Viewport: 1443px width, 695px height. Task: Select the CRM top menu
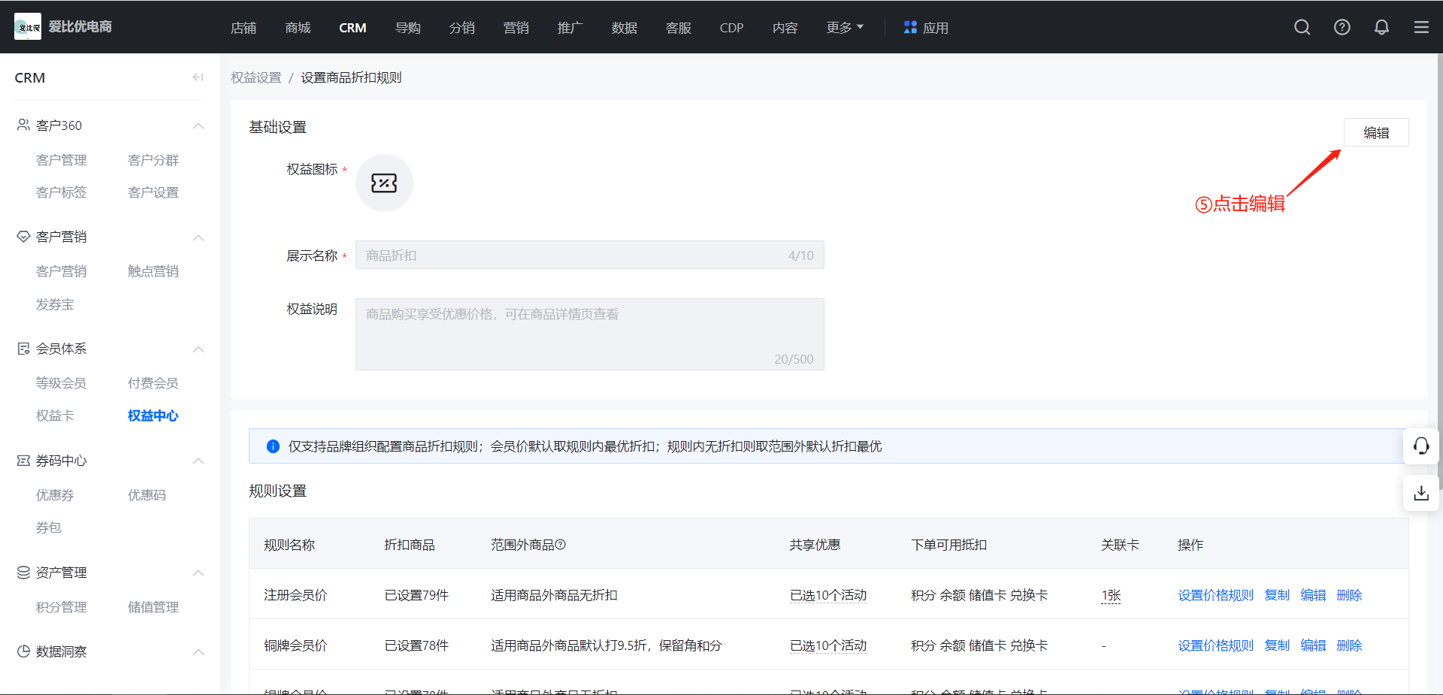352,28
